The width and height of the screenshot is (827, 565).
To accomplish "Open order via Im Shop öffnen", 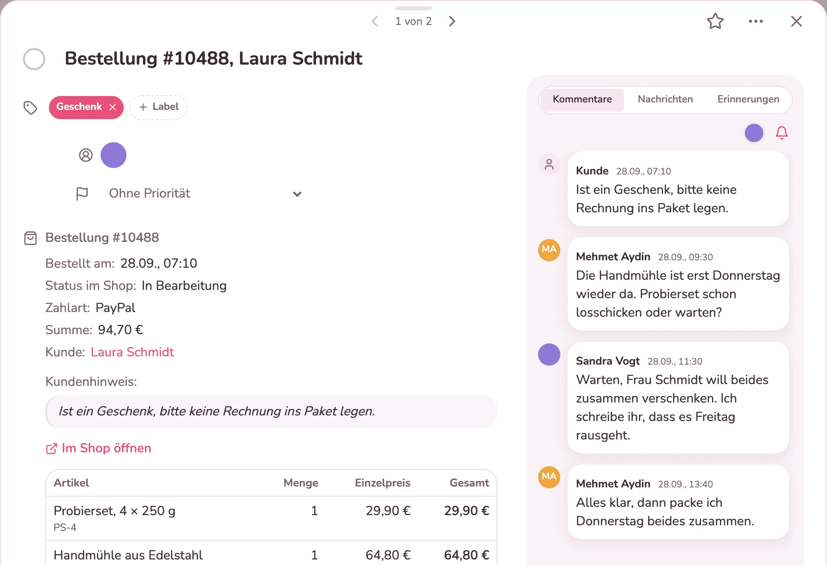I will click(x=99, y=448).
